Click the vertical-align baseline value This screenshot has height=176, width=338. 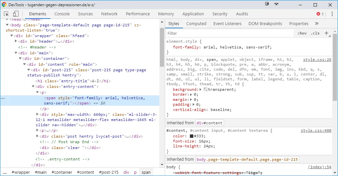(219, 110)
